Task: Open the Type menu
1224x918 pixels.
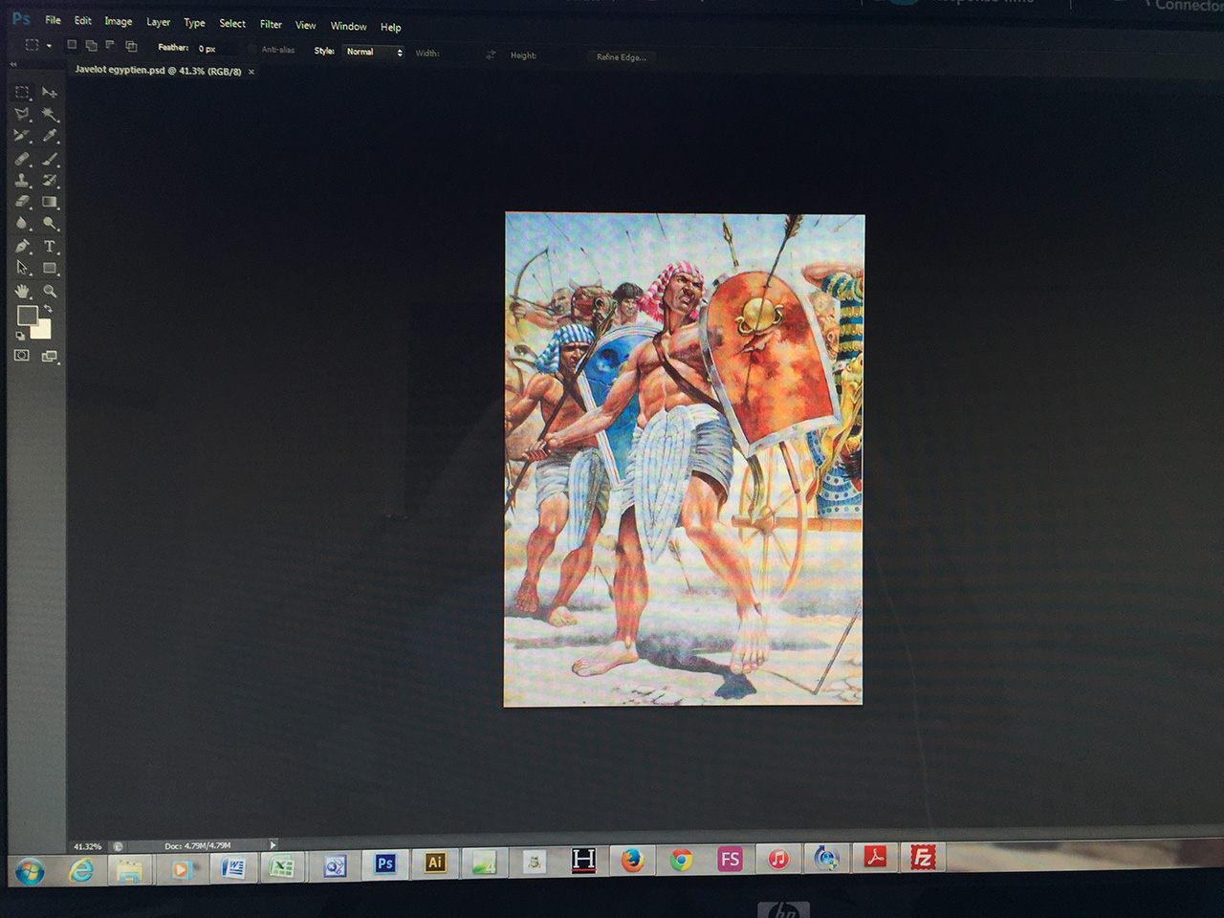Action: click(x=194, y=23)
